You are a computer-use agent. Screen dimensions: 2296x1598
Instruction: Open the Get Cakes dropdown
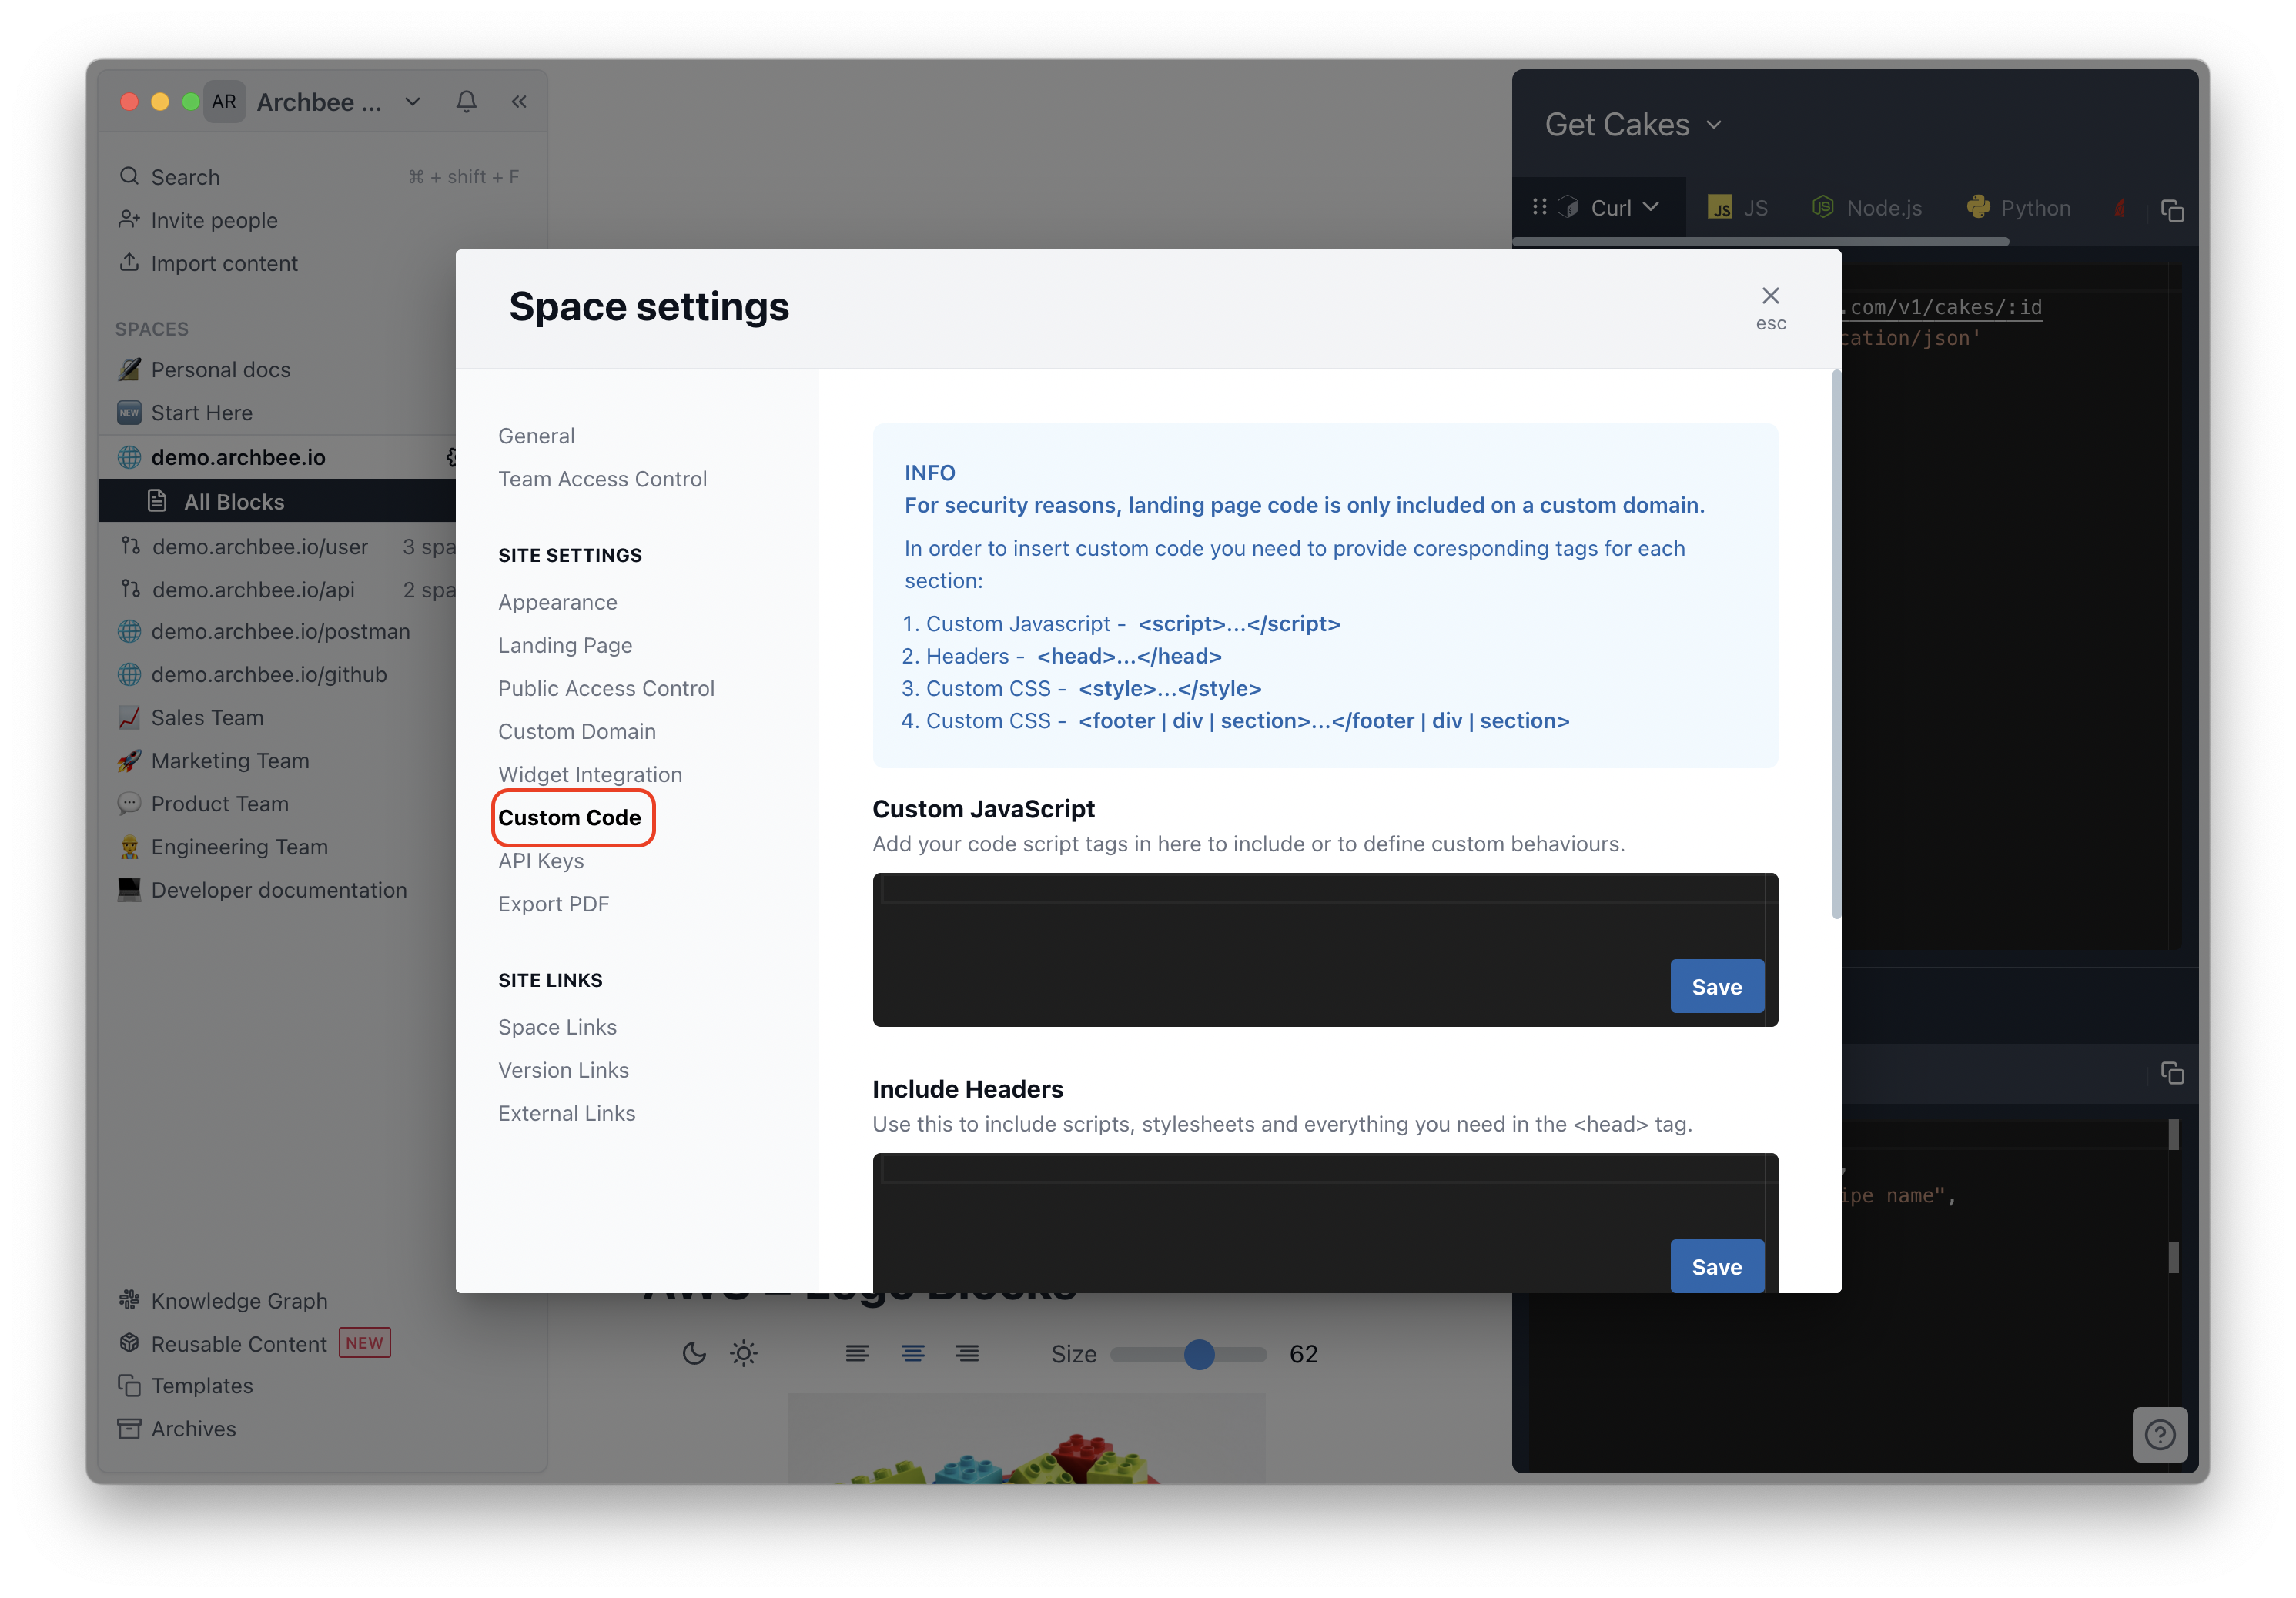coord(1714,125)
